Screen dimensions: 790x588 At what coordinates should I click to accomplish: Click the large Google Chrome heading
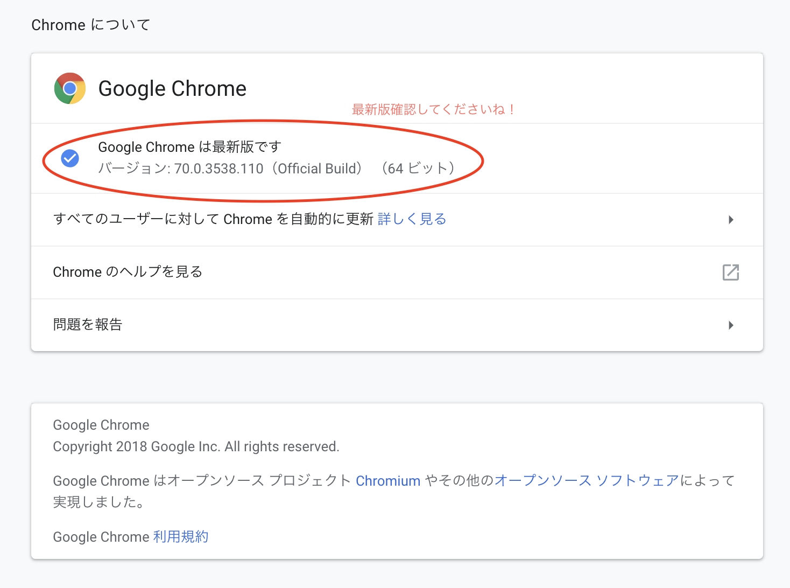(x=172, y=88)
